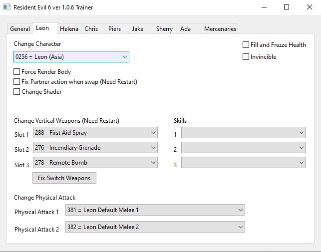Viewport: 321px width, 252px height.
Task: Switch to the General tab
Action: (20, 28)
